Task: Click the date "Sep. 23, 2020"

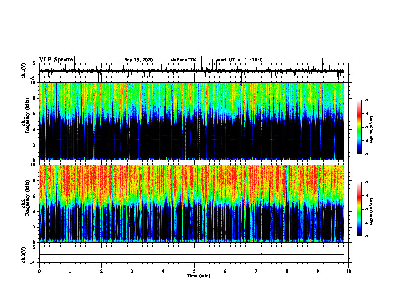Action: [138, 60]
